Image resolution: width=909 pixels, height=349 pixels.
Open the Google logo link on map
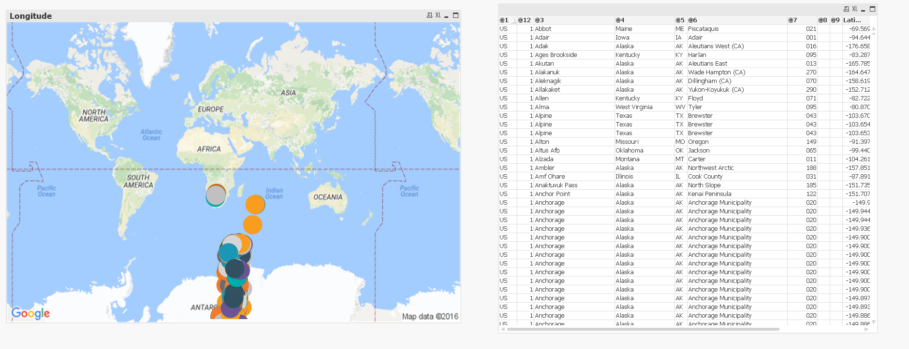pyautogui.click(x=30, y=313)
